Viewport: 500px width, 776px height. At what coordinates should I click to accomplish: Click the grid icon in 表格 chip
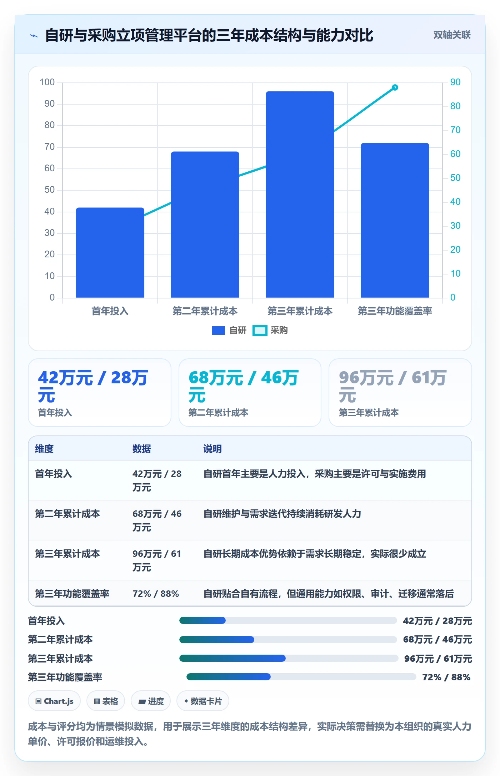pyautogui.click(x=97, y=701)
